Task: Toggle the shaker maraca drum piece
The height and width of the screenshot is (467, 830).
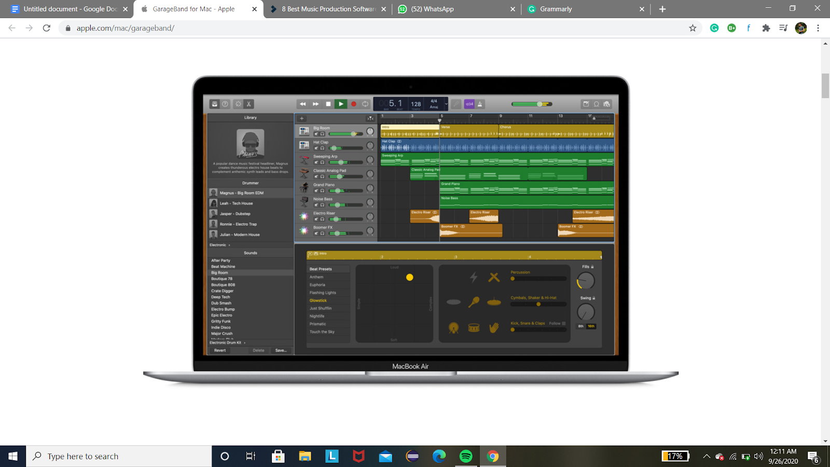Action: (x=474, y=302)
